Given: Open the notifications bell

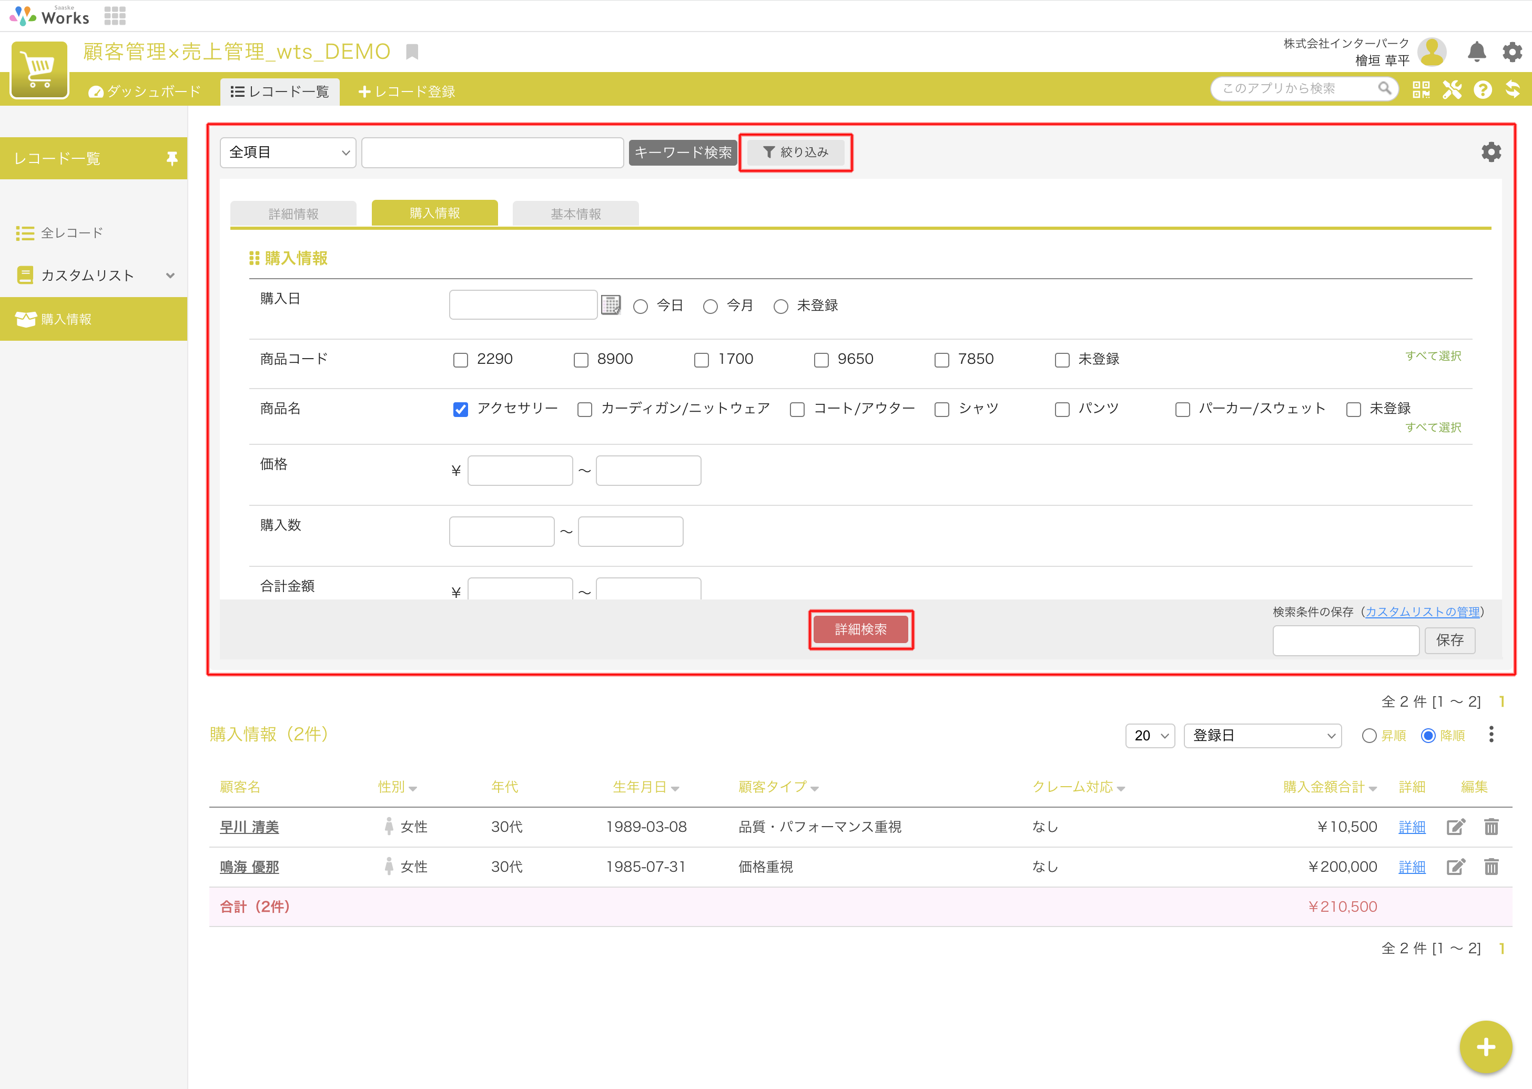Looking at the screenshot, I should coord(1476,52).
